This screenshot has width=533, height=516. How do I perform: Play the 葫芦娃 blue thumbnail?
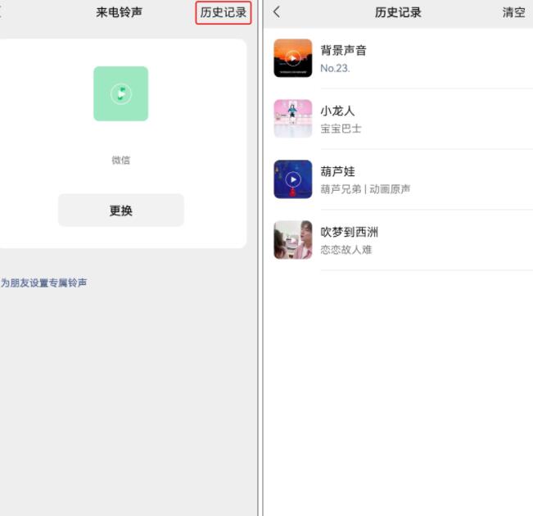(292, 179)
